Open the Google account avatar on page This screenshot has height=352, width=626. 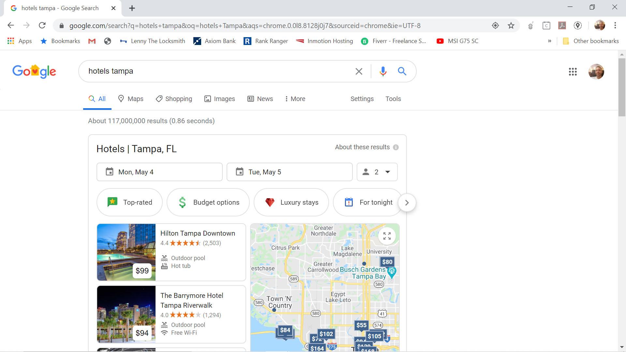coord(596,72)
